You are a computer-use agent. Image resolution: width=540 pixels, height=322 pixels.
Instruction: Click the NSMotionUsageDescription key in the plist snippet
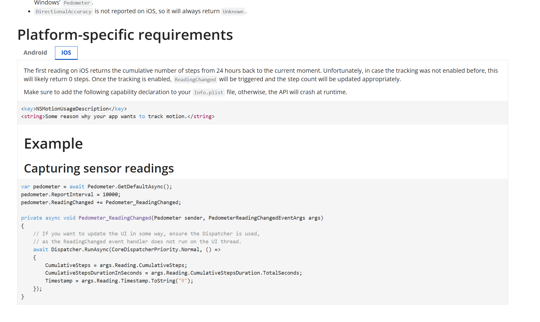pos(71,109)
